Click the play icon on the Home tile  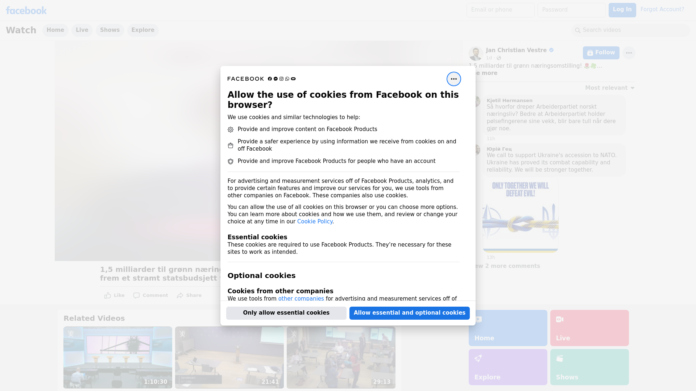tap(478, 319)
